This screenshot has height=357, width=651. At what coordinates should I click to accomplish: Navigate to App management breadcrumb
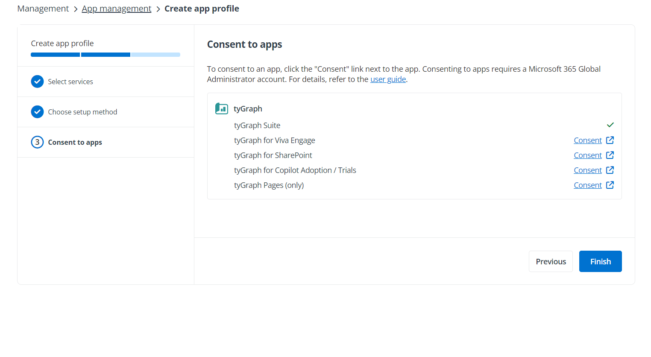(x=116, y=8)
